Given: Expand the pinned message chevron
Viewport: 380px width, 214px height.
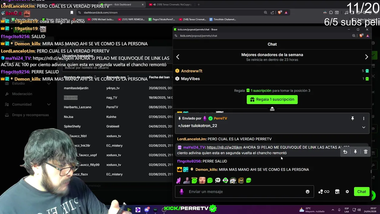Looking at the screenshot, I should [x=363, y=127].
